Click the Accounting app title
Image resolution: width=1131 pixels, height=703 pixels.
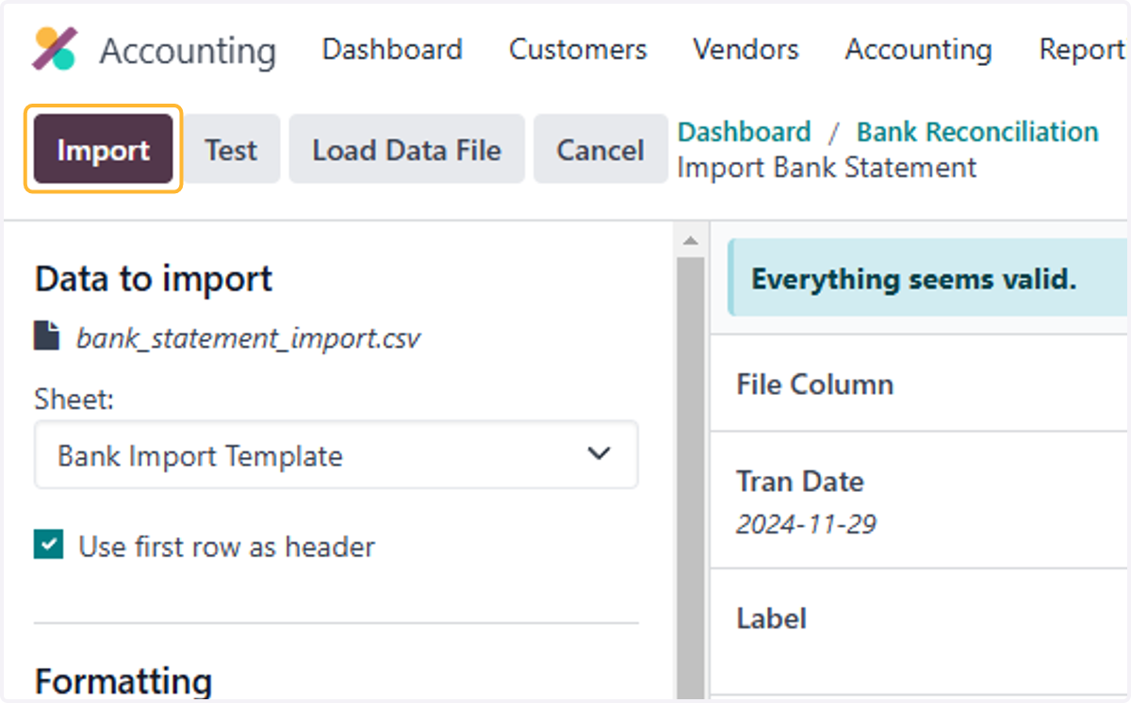click(188, 51)
